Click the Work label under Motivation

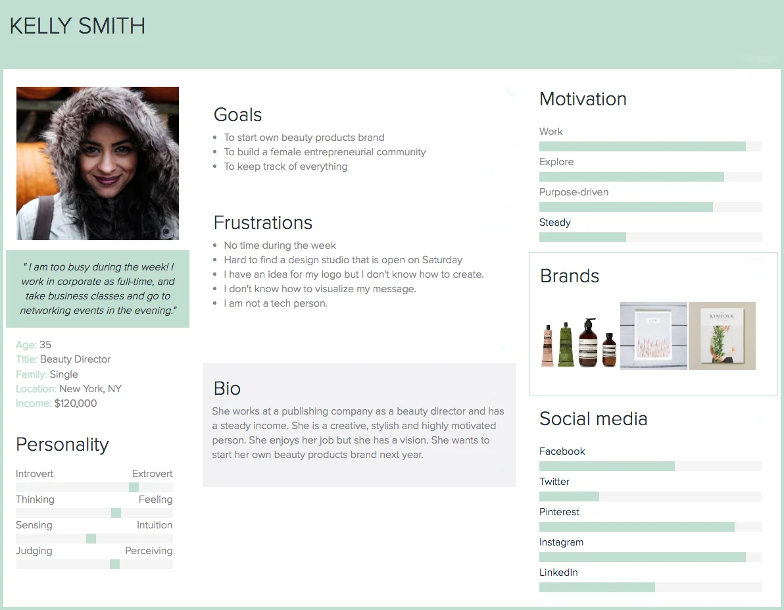tap(551, 132)
